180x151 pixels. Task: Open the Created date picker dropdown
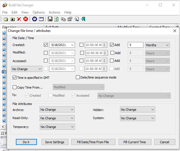(x=72, y=45)
